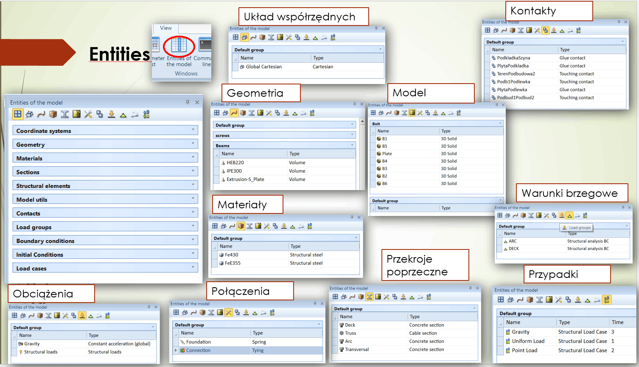Click Load groups arrow icon in category list panel toolbar

click(x=111, y=114)
